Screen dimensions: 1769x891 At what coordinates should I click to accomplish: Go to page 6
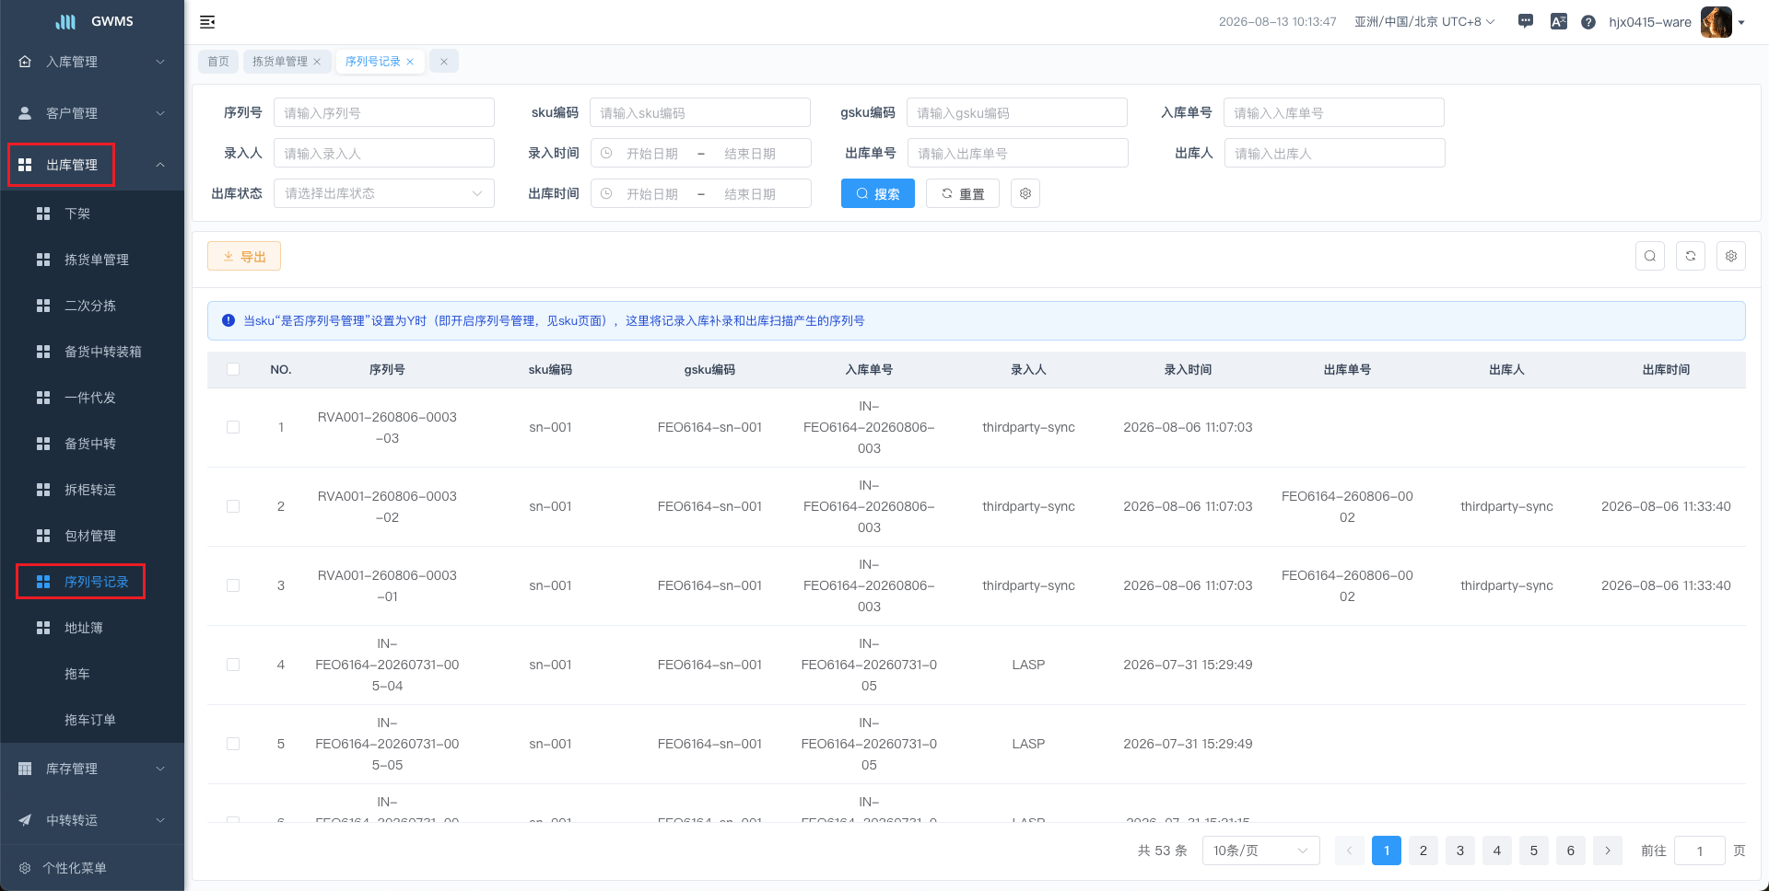click(x=1571, y=850)
